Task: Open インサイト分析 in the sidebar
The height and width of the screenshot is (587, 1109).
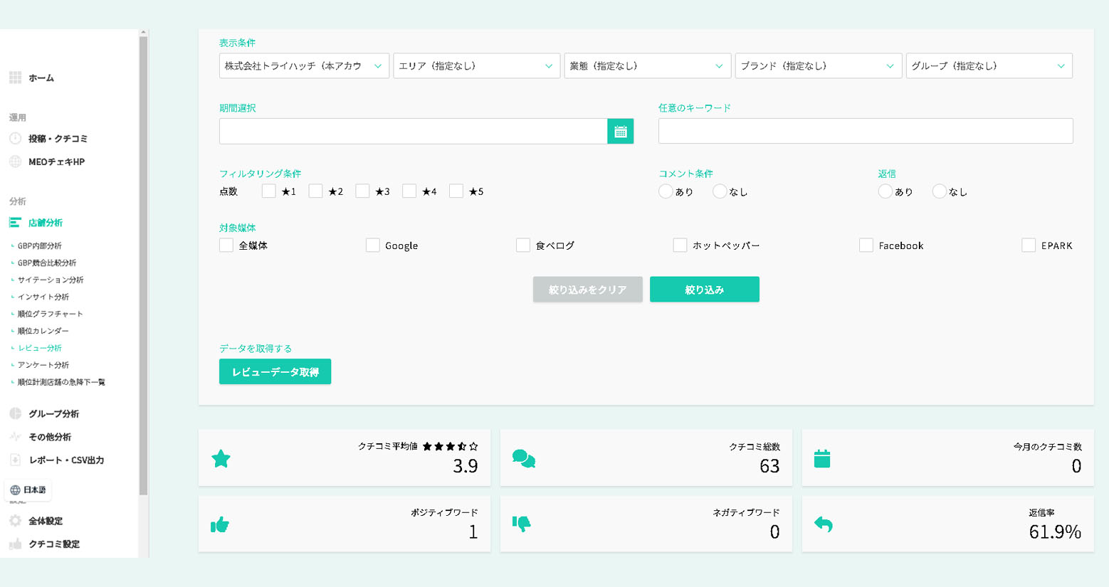Action: pos(43,297)
